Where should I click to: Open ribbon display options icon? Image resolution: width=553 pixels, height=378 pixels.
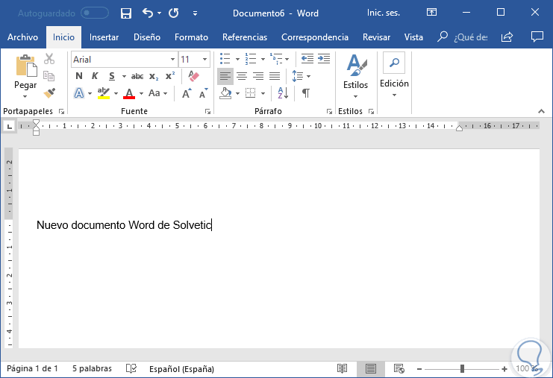431,13
